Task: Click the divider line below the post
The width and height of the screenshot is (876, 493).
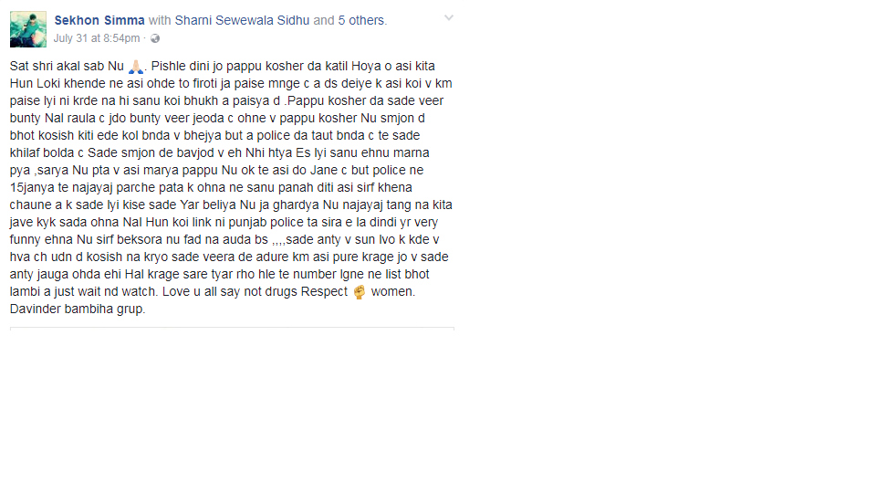Action: pyautogui.click(x=232, y=328)
